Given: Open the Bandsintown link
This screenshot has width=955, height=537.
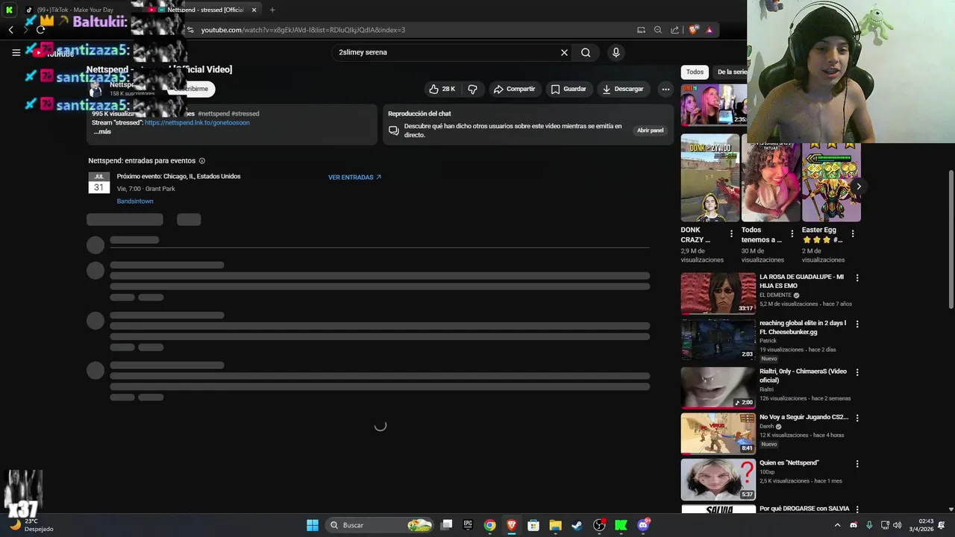Looking at the screenshot, I should click(135, 201).
